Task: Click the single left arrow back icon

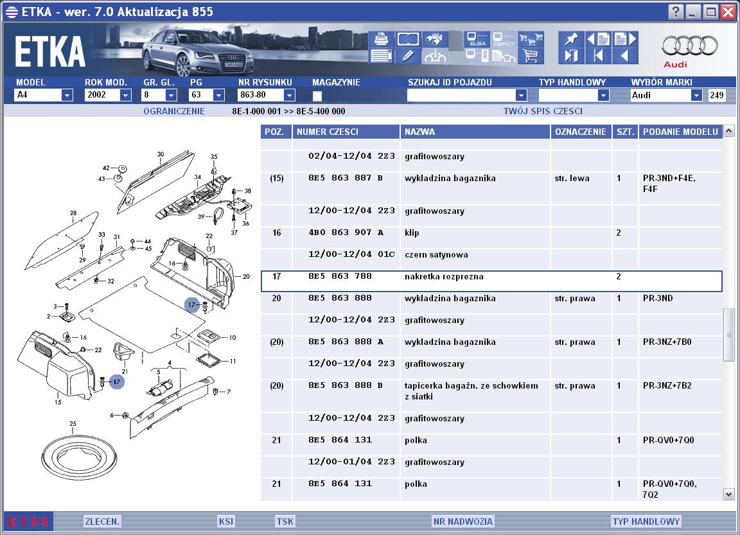Action: click(625, 56)
